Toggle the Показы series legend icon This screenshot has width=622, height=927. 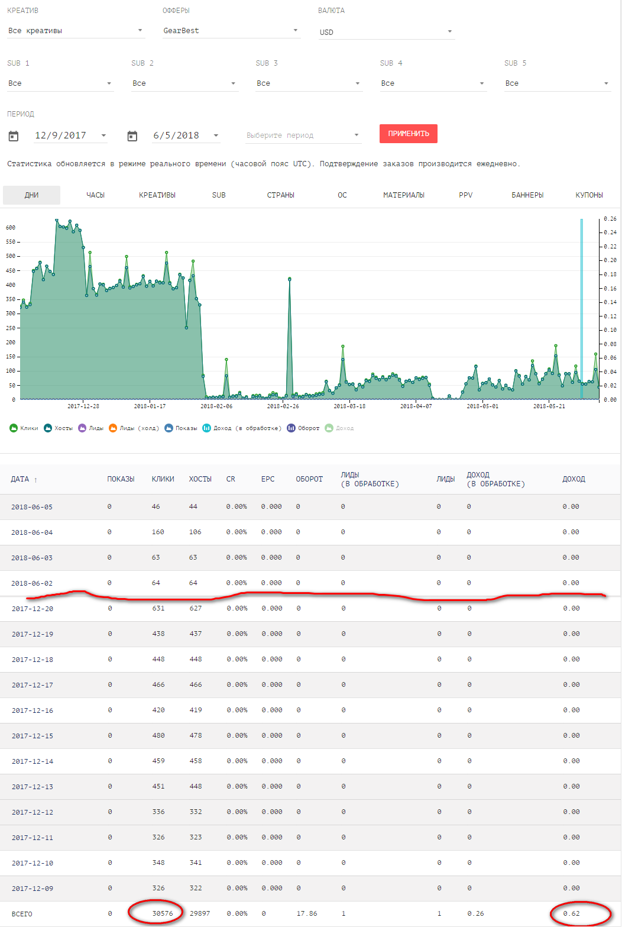(x=169, y=428)
